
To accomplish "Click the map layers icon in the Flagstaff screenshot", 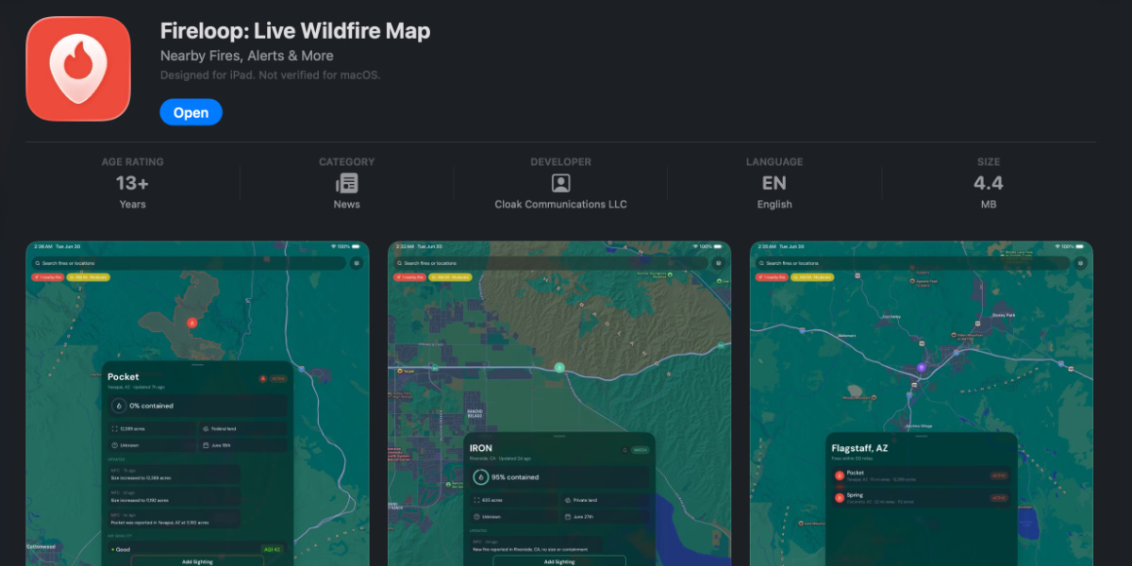I will pos(1081,263).
